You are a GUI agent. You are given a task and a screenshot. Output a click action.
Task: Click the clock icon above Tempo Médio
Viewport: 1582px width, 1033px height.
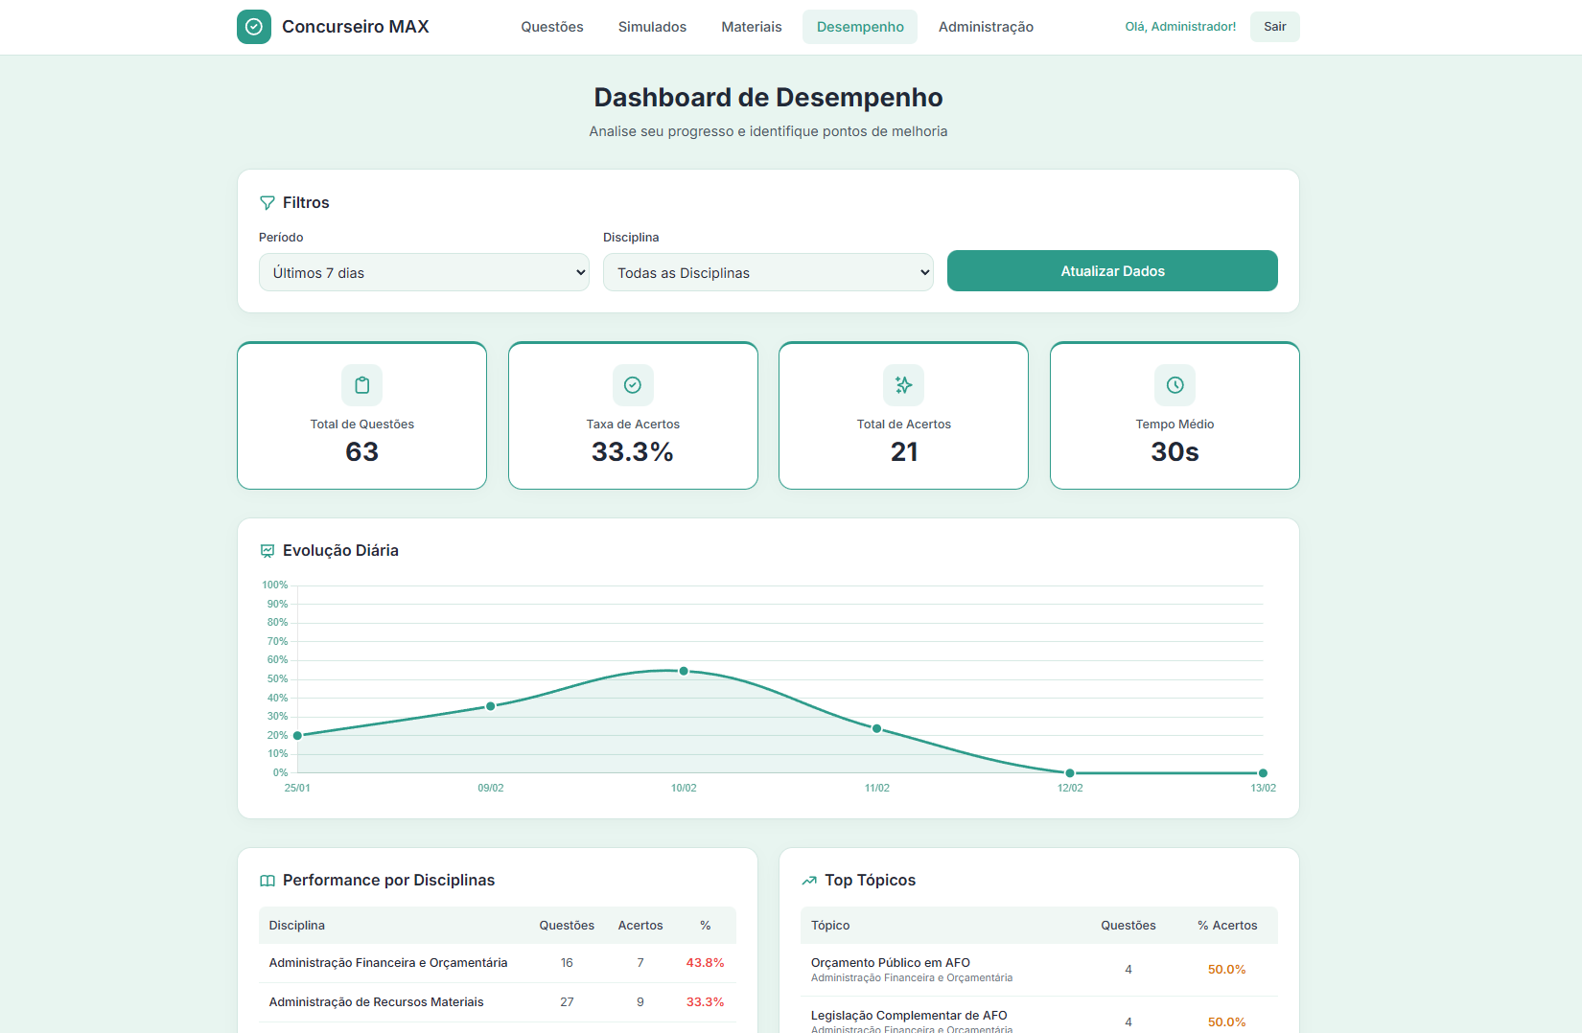tap(1175, 385)
